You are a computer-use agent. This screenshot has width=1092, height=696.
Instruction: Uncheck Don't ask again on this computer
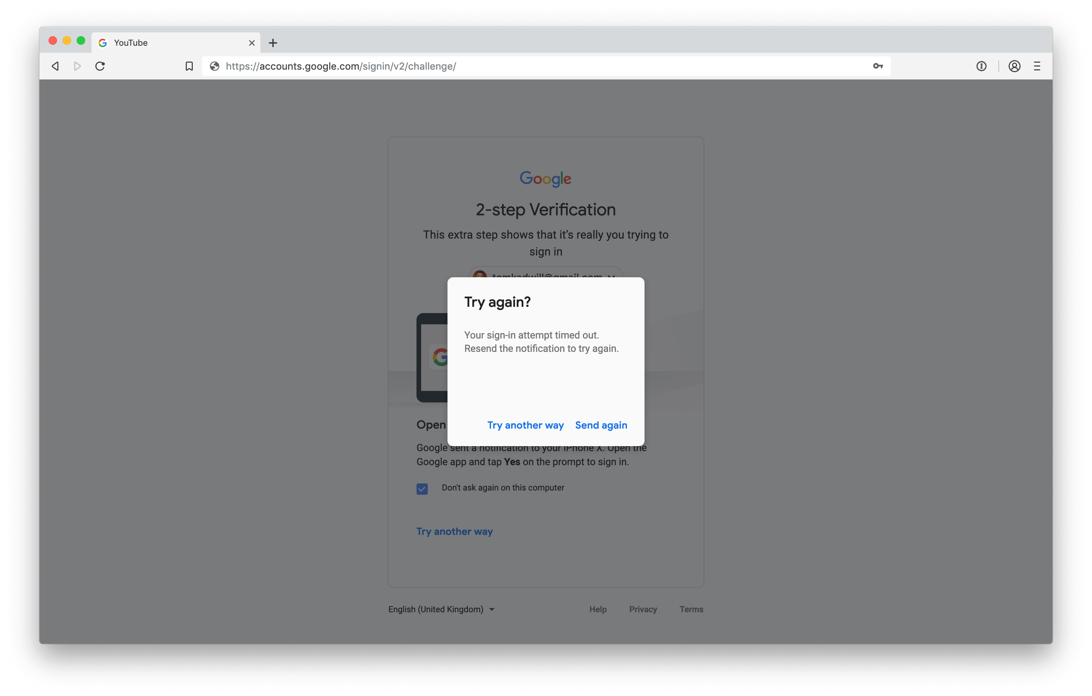point(422,489)
